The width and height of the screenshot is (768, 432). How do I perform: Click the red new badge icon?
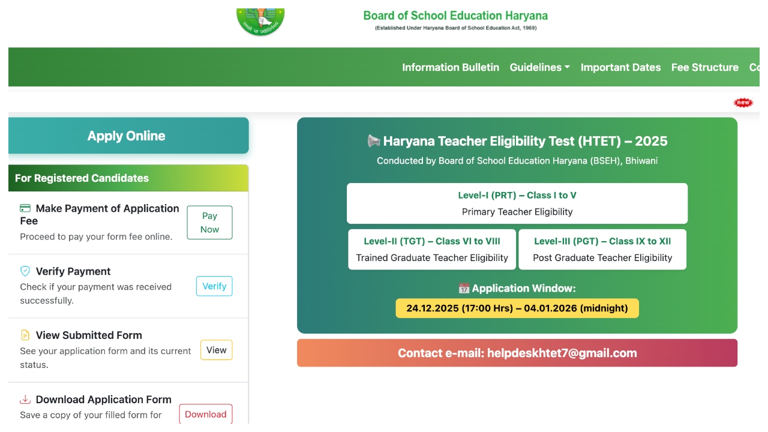[743, 102]
